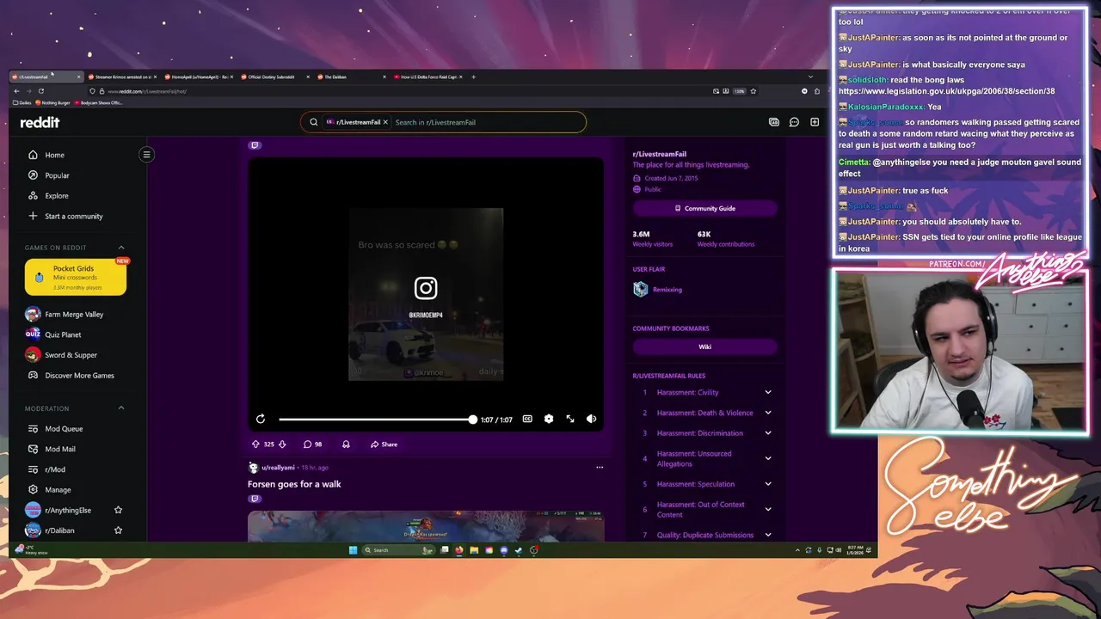
Task: Open options menu for Forsen post
Action: [600, 468]
